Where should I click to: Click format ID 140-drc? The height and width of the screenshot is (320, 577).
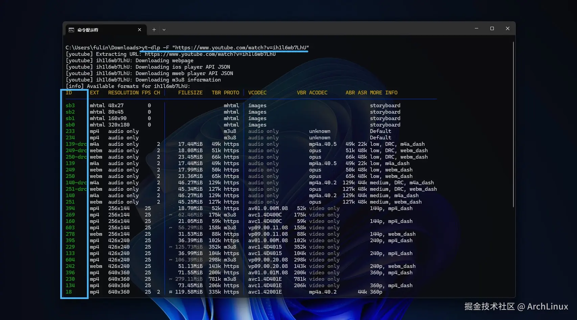[x=76, y=183]
